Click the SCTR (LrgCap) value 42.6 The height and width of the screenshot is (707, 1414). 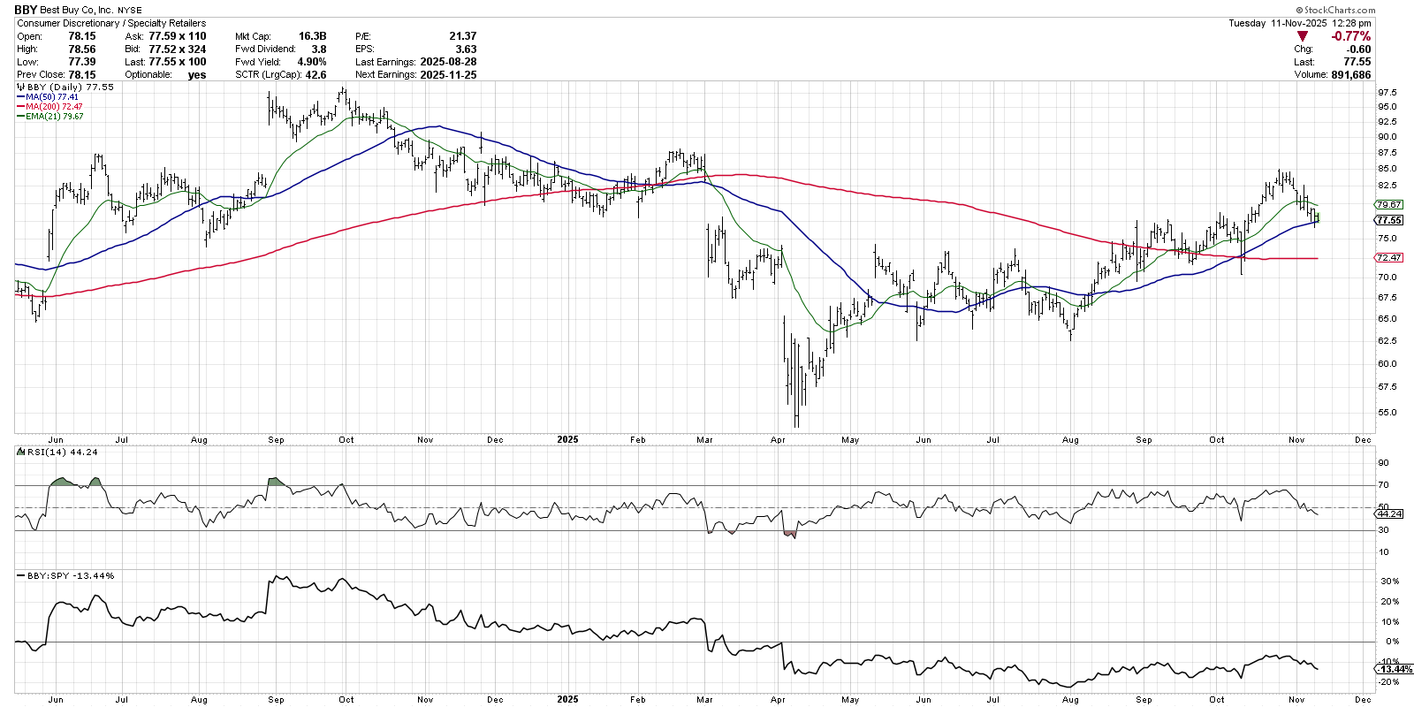click(x=316, y=74)
